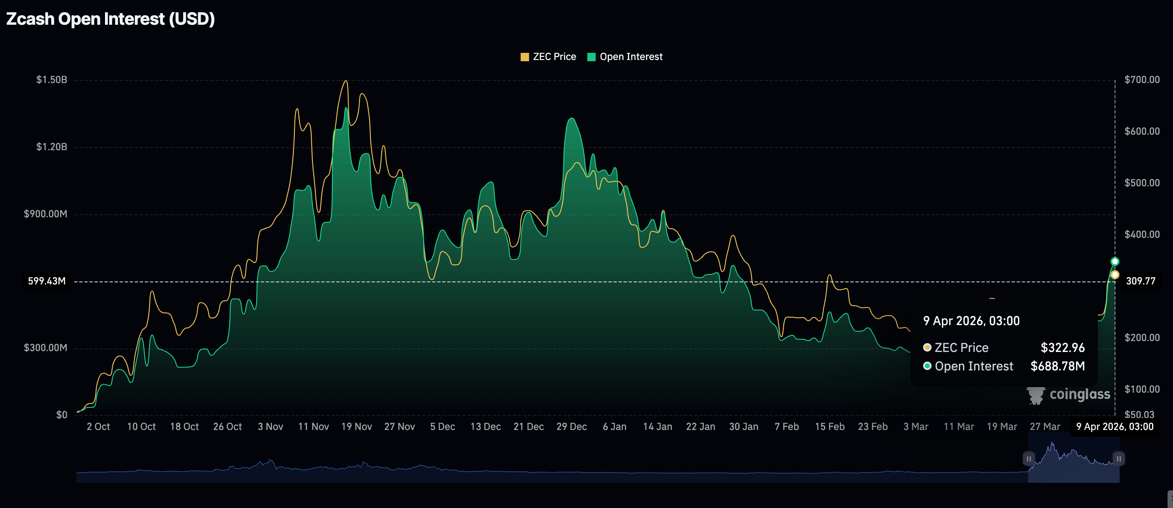Viewport: 1173px width, 508px height.
Task: Click the green Open Interest legend swatch
Action: pos(591,57)
